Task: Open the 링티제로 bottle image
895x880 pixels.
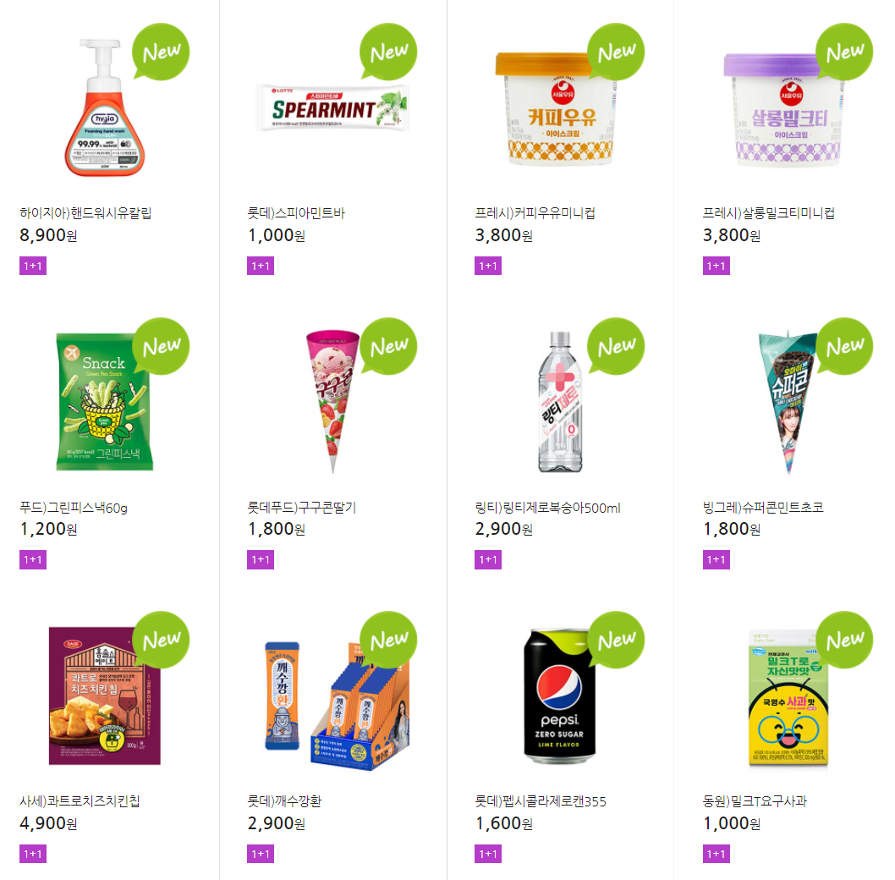Action: click(x=560, y=402)
